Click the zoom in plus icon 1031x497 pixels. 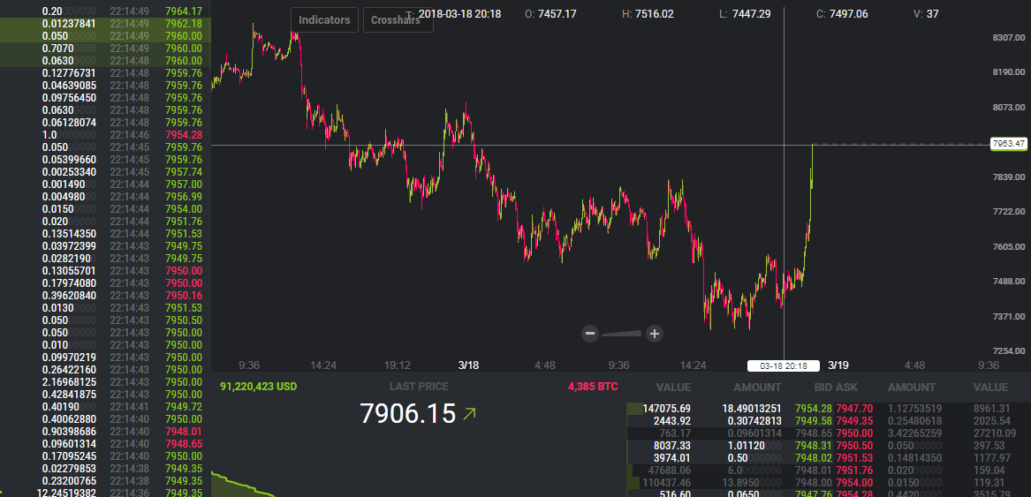tap(654, 333)
